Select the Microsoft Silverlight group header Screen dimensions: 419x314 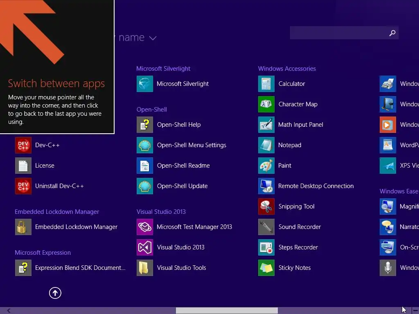(x=163, y=69)
